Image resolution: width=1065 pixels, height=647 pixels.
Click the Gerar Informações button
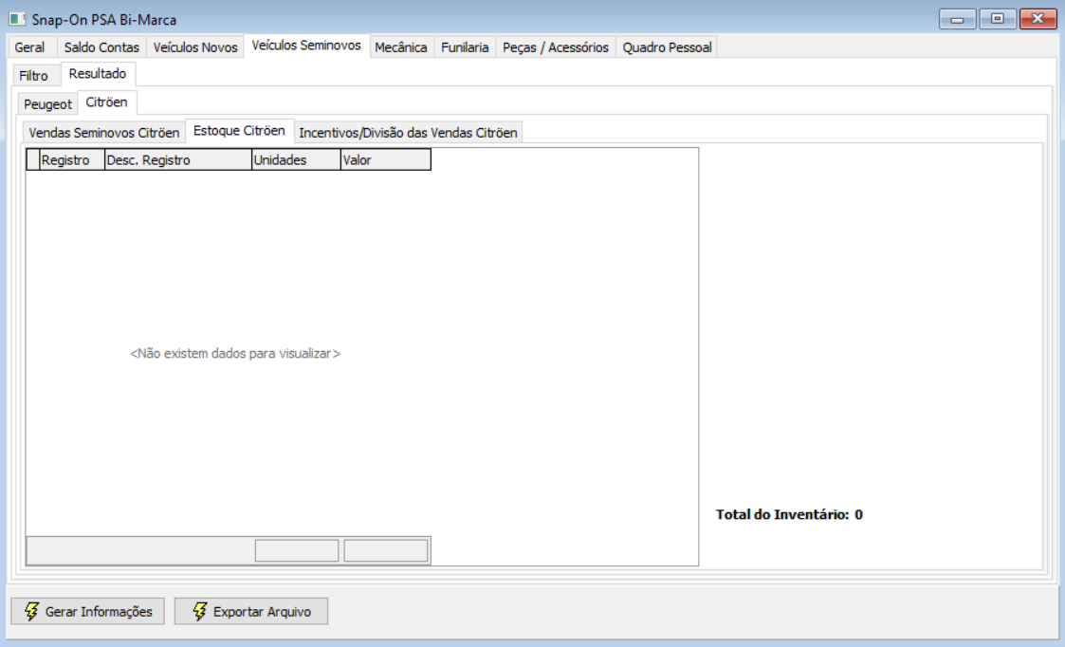pos(87,611)
